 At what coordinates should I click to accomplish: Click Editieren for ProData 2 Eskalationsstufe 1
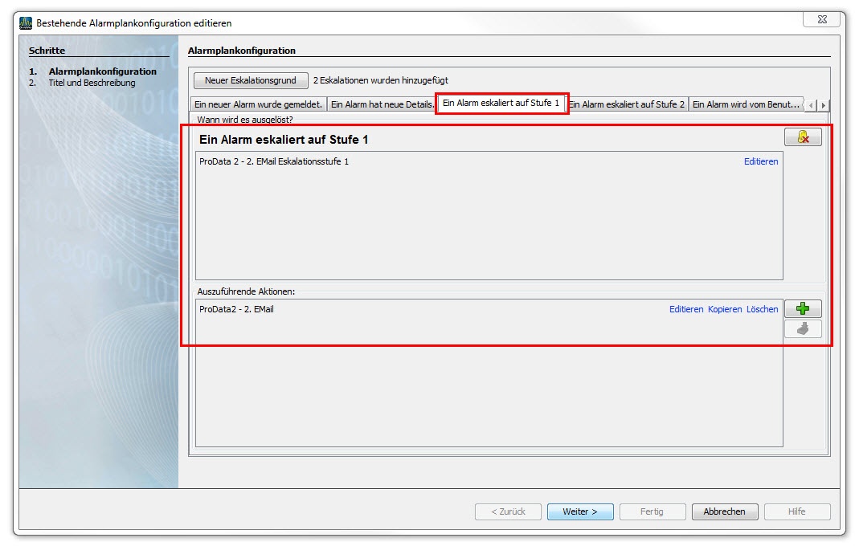(760, 161)
